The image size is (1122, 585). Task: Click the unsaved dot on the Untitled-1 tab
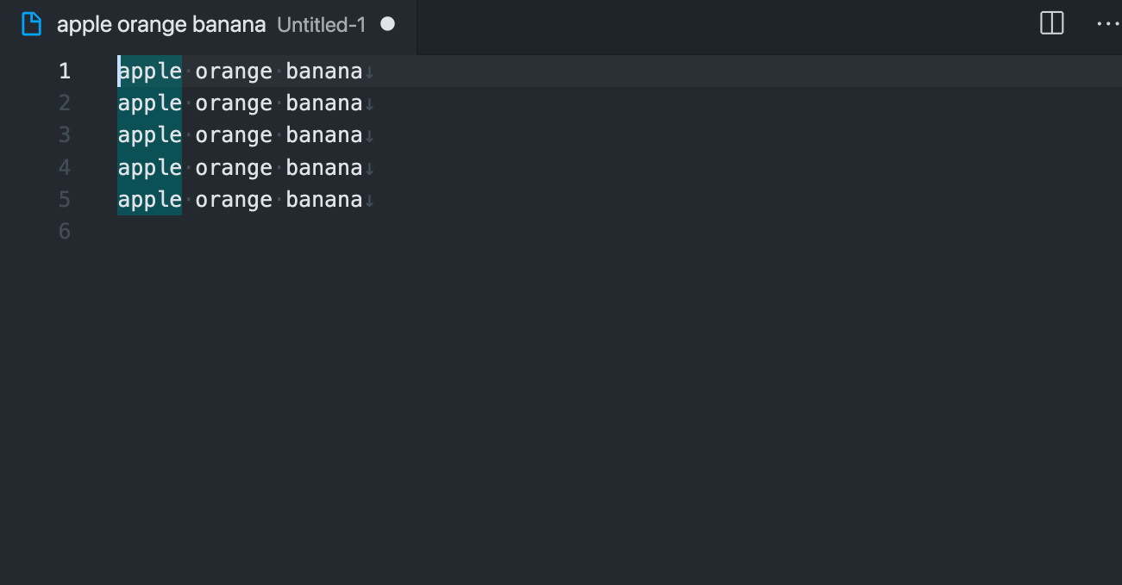click(387, 24)
